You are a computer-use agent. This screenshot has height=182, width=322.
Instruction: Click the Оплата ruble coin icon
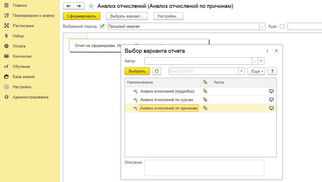point(6,46)
